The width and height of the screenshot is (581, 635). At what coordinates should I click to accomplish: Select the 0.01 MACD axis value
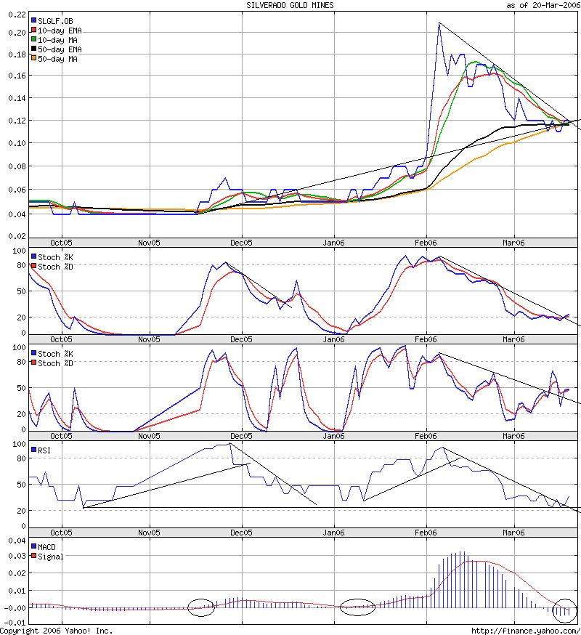click(17, 591)
